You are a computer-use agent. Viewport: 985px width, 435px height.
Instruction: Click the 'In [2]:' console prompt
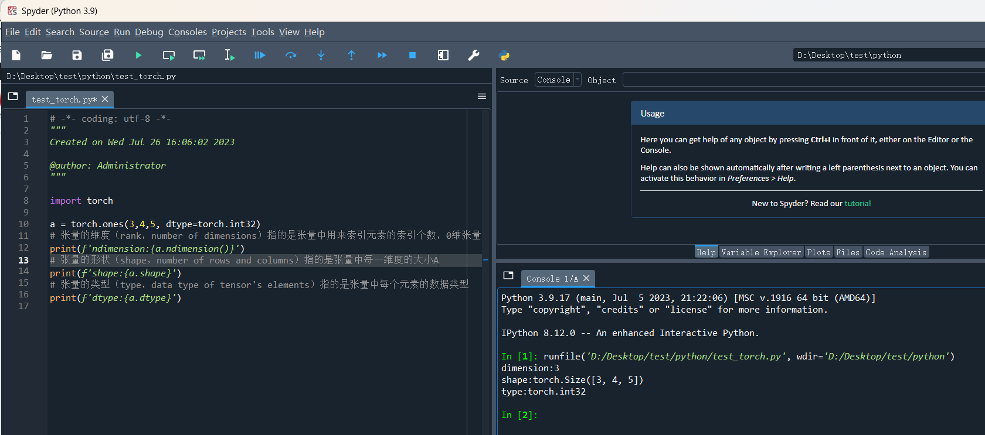tap(519, 415)
